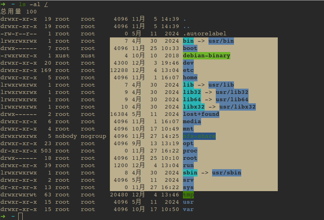Click the usr/lib32 link target
The width and height of the screenshot is (324, 220).
(232, 92)
